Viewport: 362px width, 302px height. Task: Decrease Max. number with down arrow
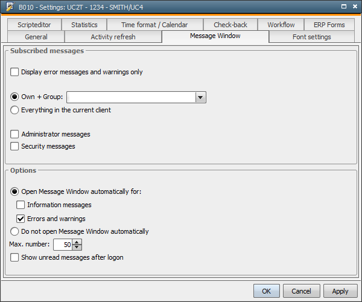pyautogui.click(x=77, y=247)
